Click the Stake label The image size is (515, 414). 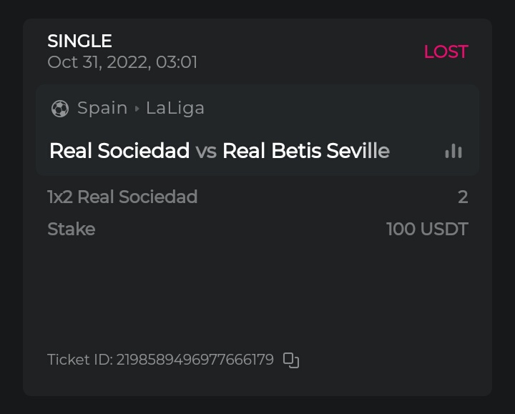tap(71, 229)
